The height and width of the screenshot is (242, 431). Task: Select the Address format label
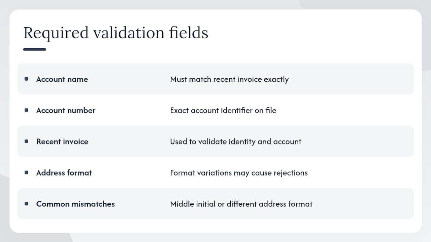click(64, 173)
